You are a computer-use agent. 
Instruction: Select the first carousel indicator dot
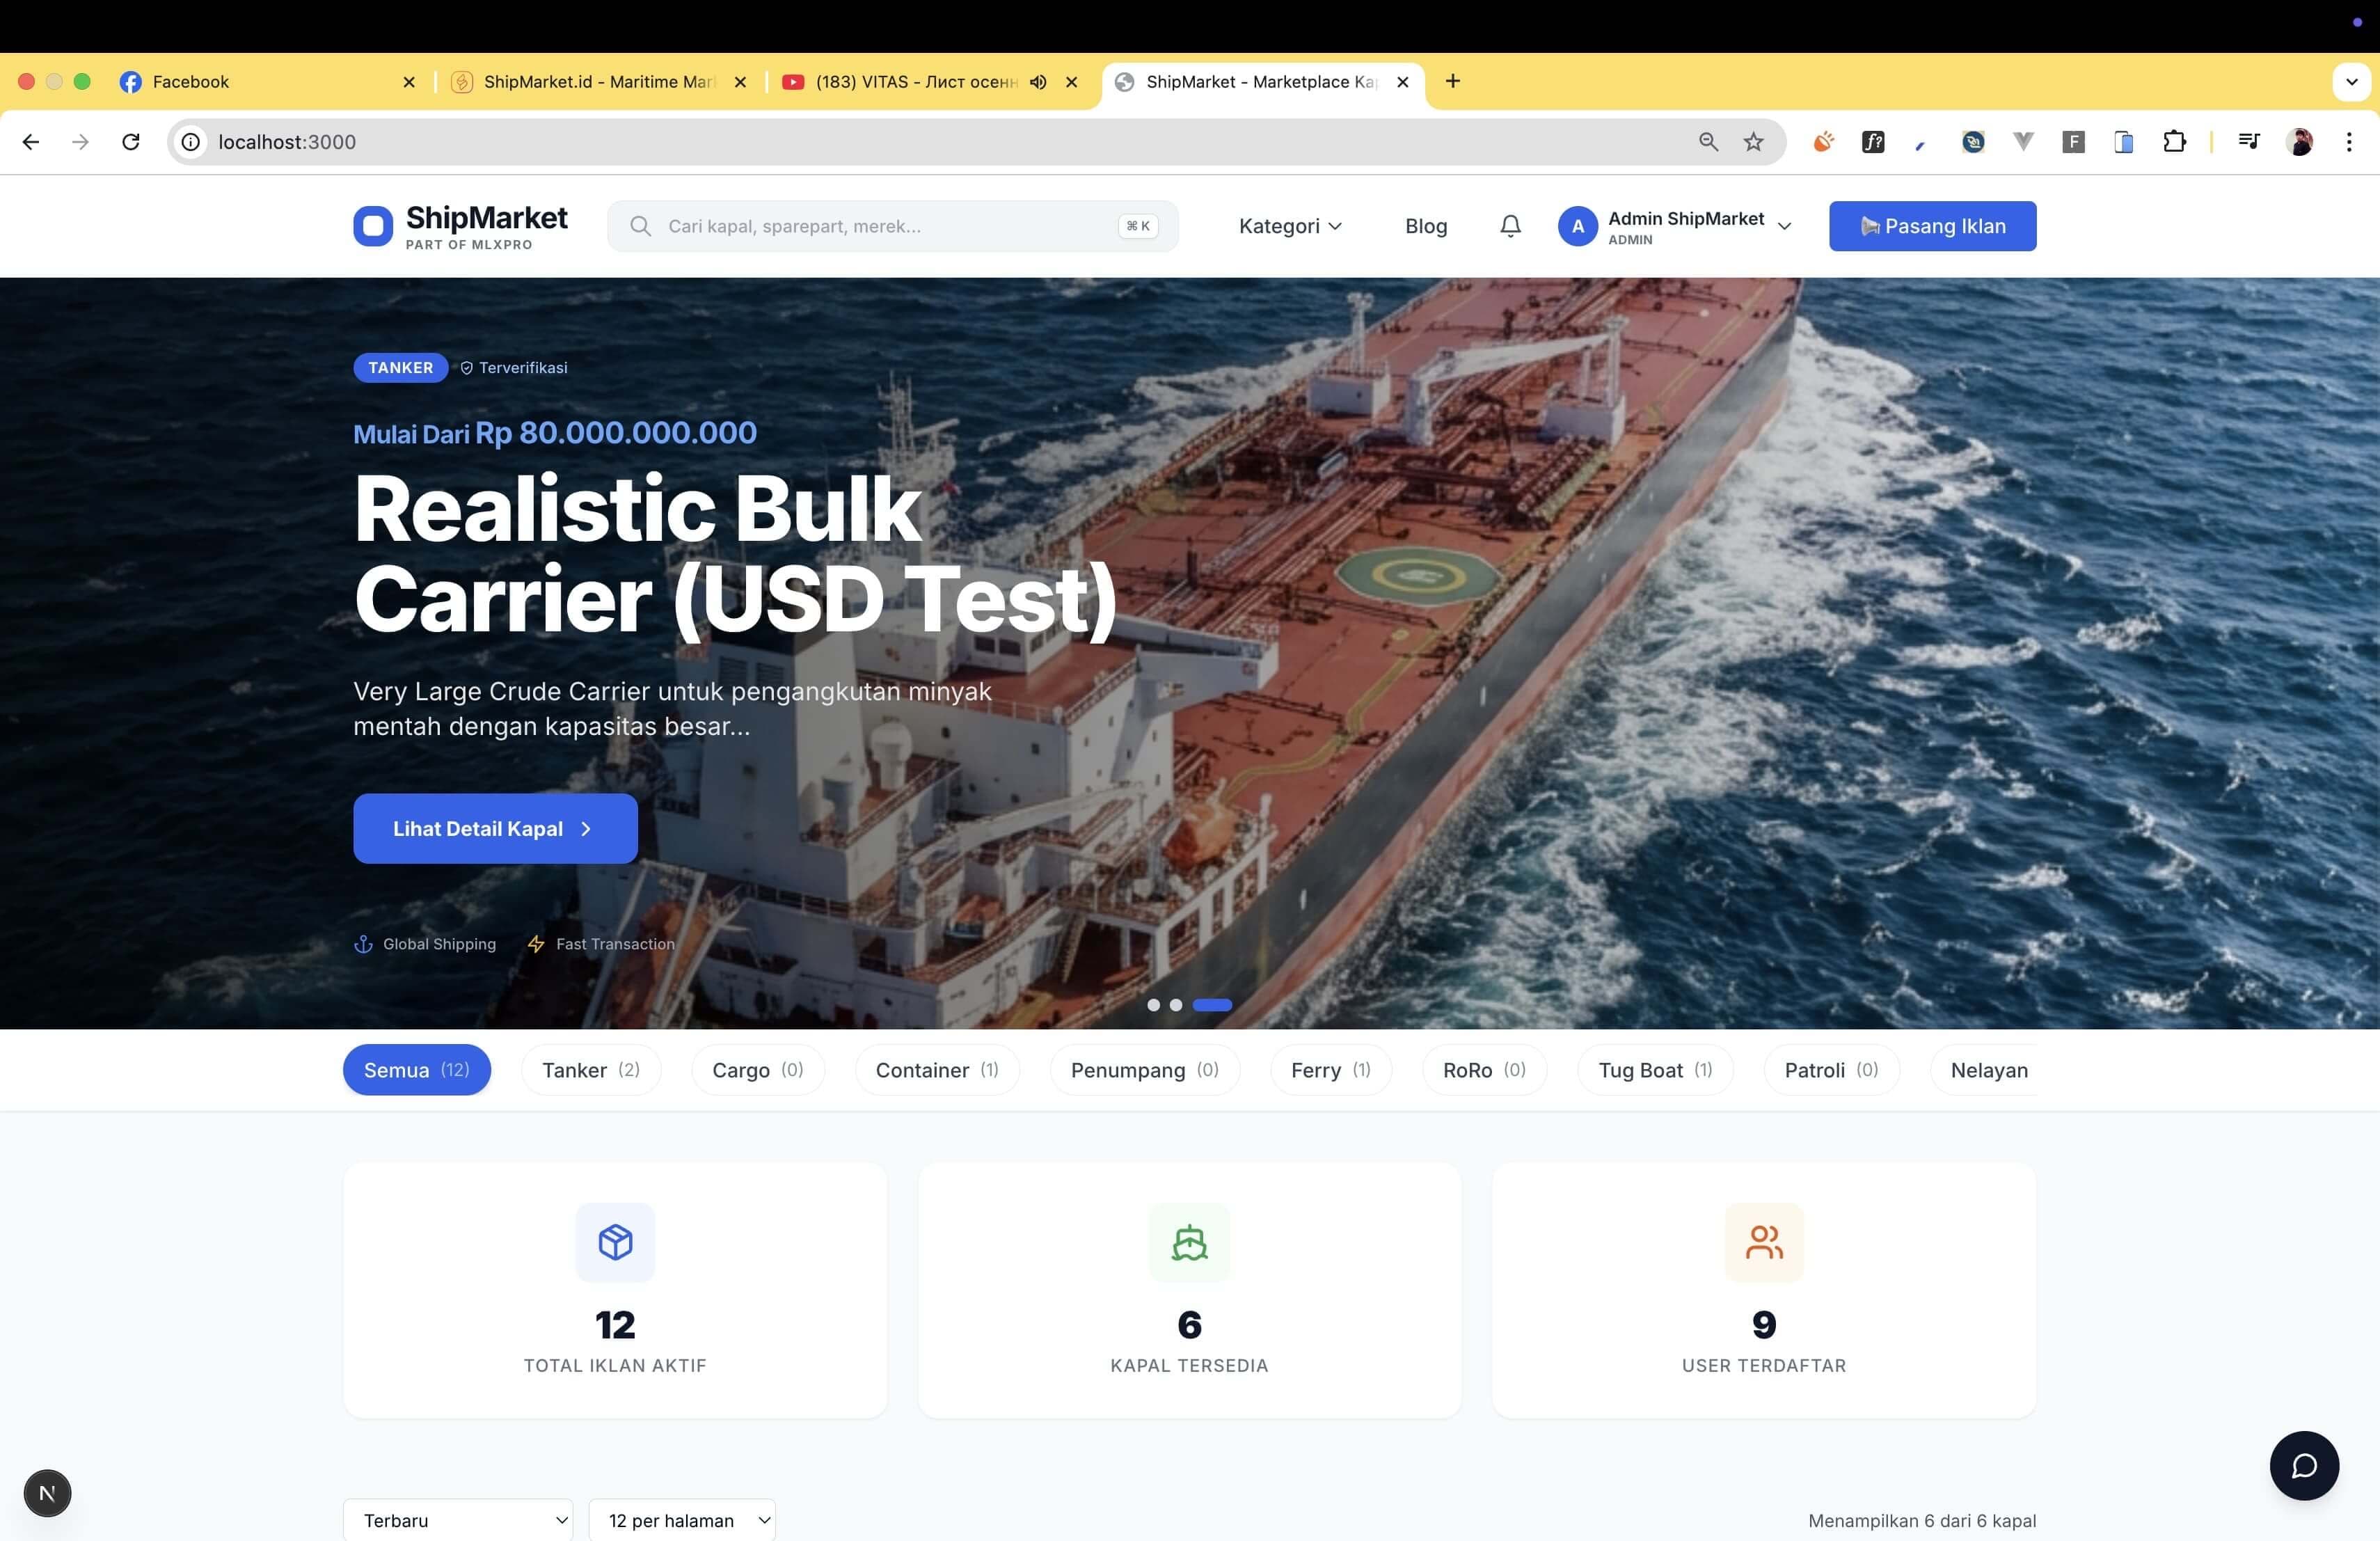1152,1005
